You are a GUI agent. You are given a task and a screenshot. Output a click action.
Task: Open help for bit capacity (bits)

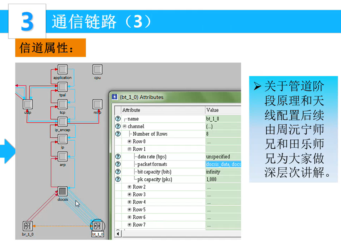tap(118, 172)
